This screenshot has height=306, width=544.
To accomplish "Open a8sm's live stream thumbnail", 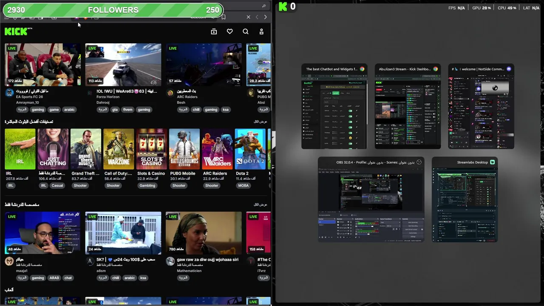I will coord(123,233).
